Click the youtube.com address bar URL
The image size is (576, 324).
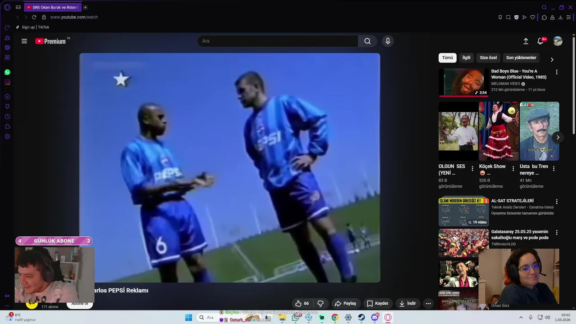coord(74,17)
